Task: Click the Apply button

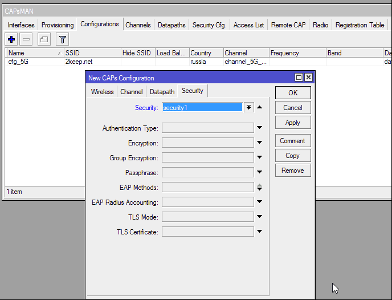Action: [x=292, y=123]
